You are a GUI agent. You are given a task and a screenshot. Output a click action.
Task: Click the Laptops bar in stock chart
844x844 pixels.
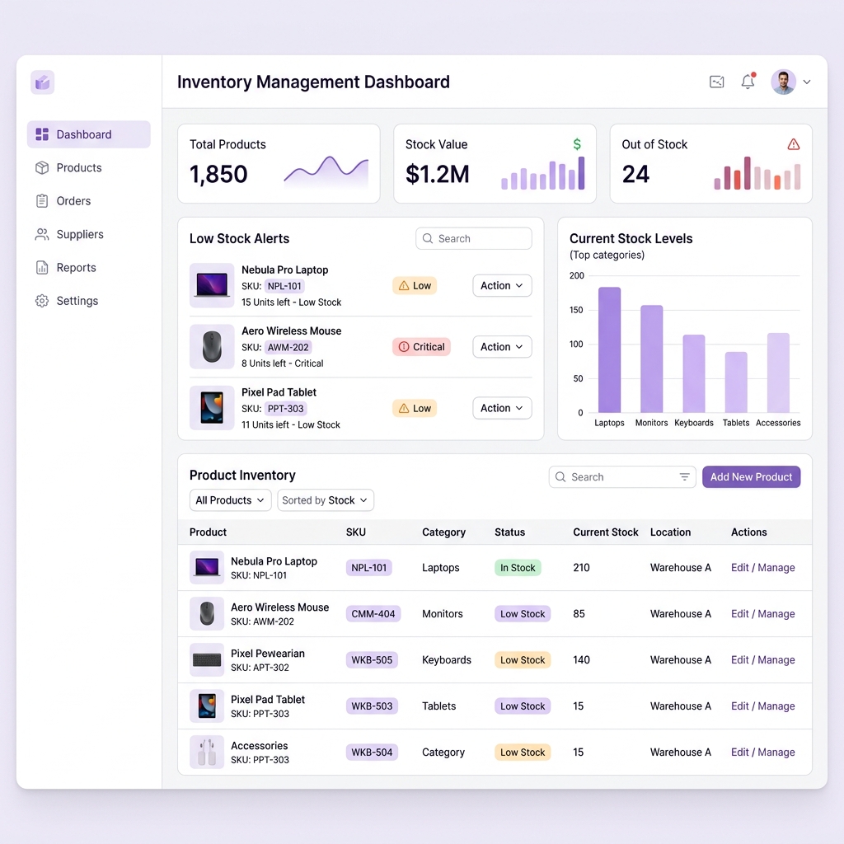click(609, 349)
